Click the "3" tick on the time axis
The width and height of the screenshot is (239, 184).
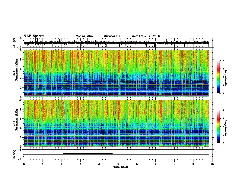click(80, 164)
